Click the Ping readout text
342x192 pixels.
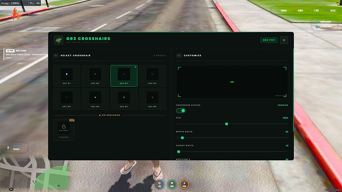coord(10,3)
